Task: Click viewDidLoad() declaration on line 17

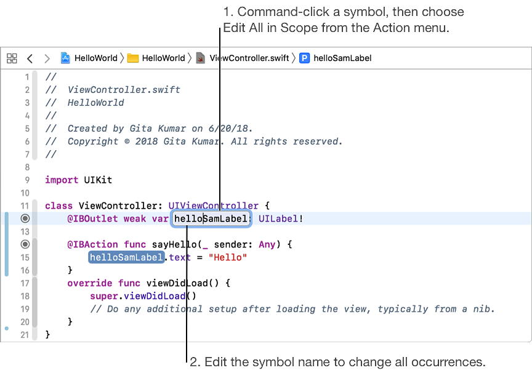Action: tap(182, 283)
